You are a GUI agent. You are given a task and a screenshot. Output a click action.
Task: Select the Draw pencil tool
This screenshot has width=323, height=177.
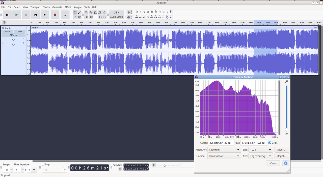[75, 17]
